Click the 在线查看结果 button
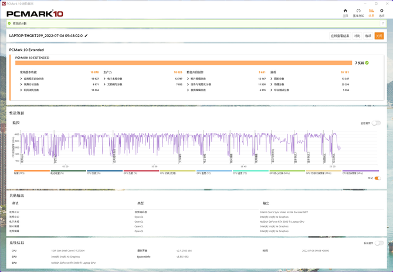The image size is (393, 272). coord(340,36)
